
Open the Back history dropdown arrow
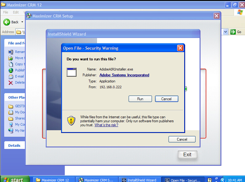[x=22, y=22]
